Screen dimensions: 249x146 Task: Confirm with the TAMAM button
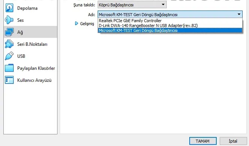(x=203, y=141)
